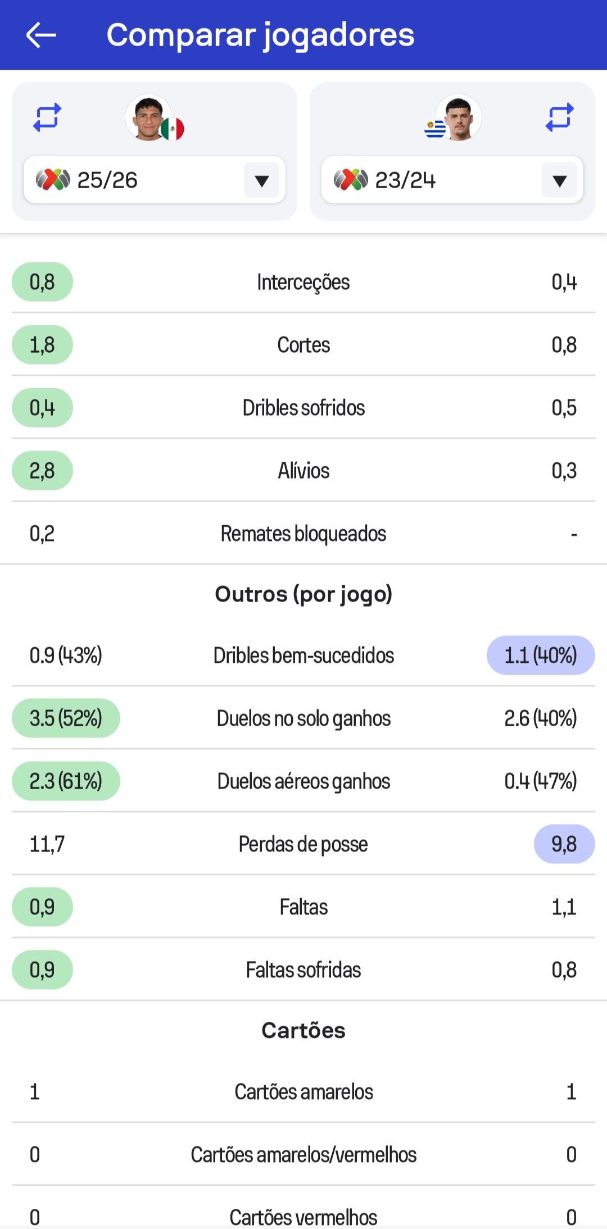Tap the Mexico flag badge
607x1229 pixels.
point(173,129)
